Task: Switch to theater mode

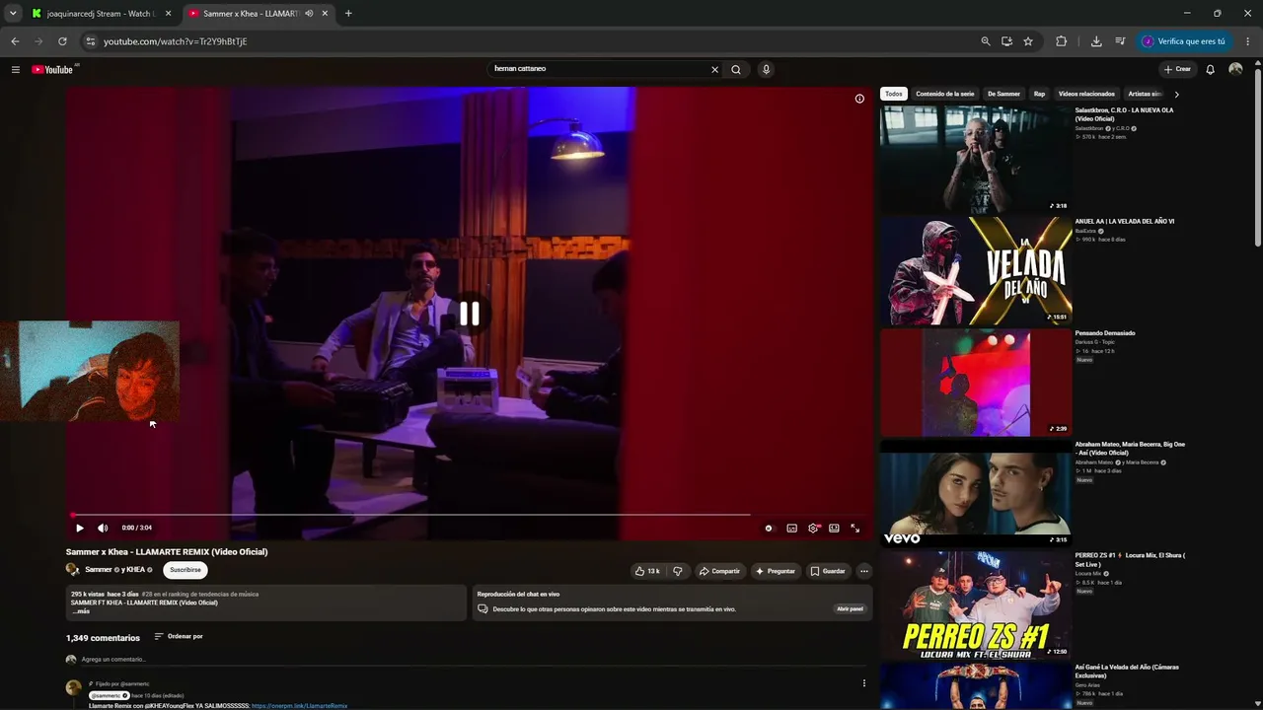Action: [x=834, y=528]
